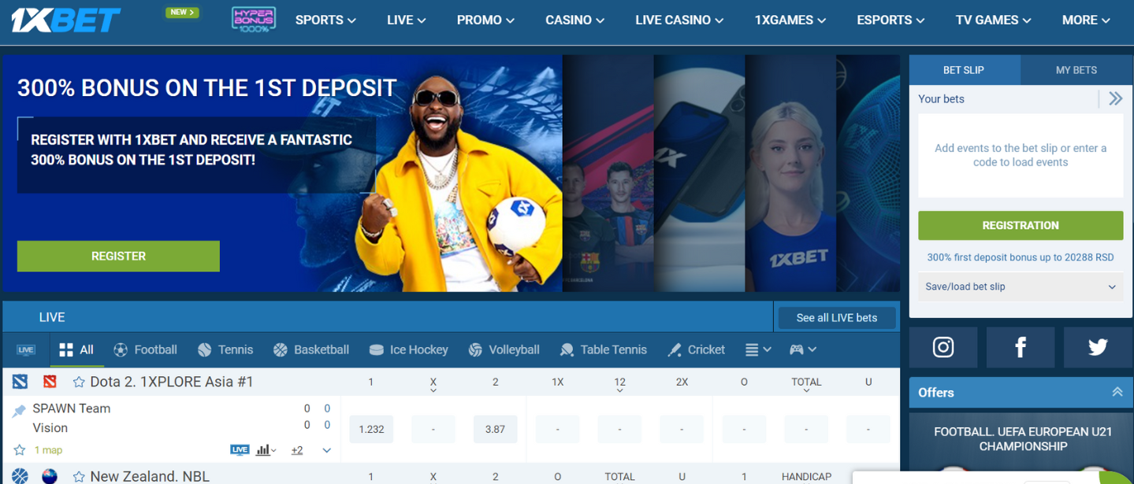Image resolution: width=1134 pixels, height=484 pixels.
Task: Filter live events by Football
Action: pyautogui.click(x=145, y=349)
